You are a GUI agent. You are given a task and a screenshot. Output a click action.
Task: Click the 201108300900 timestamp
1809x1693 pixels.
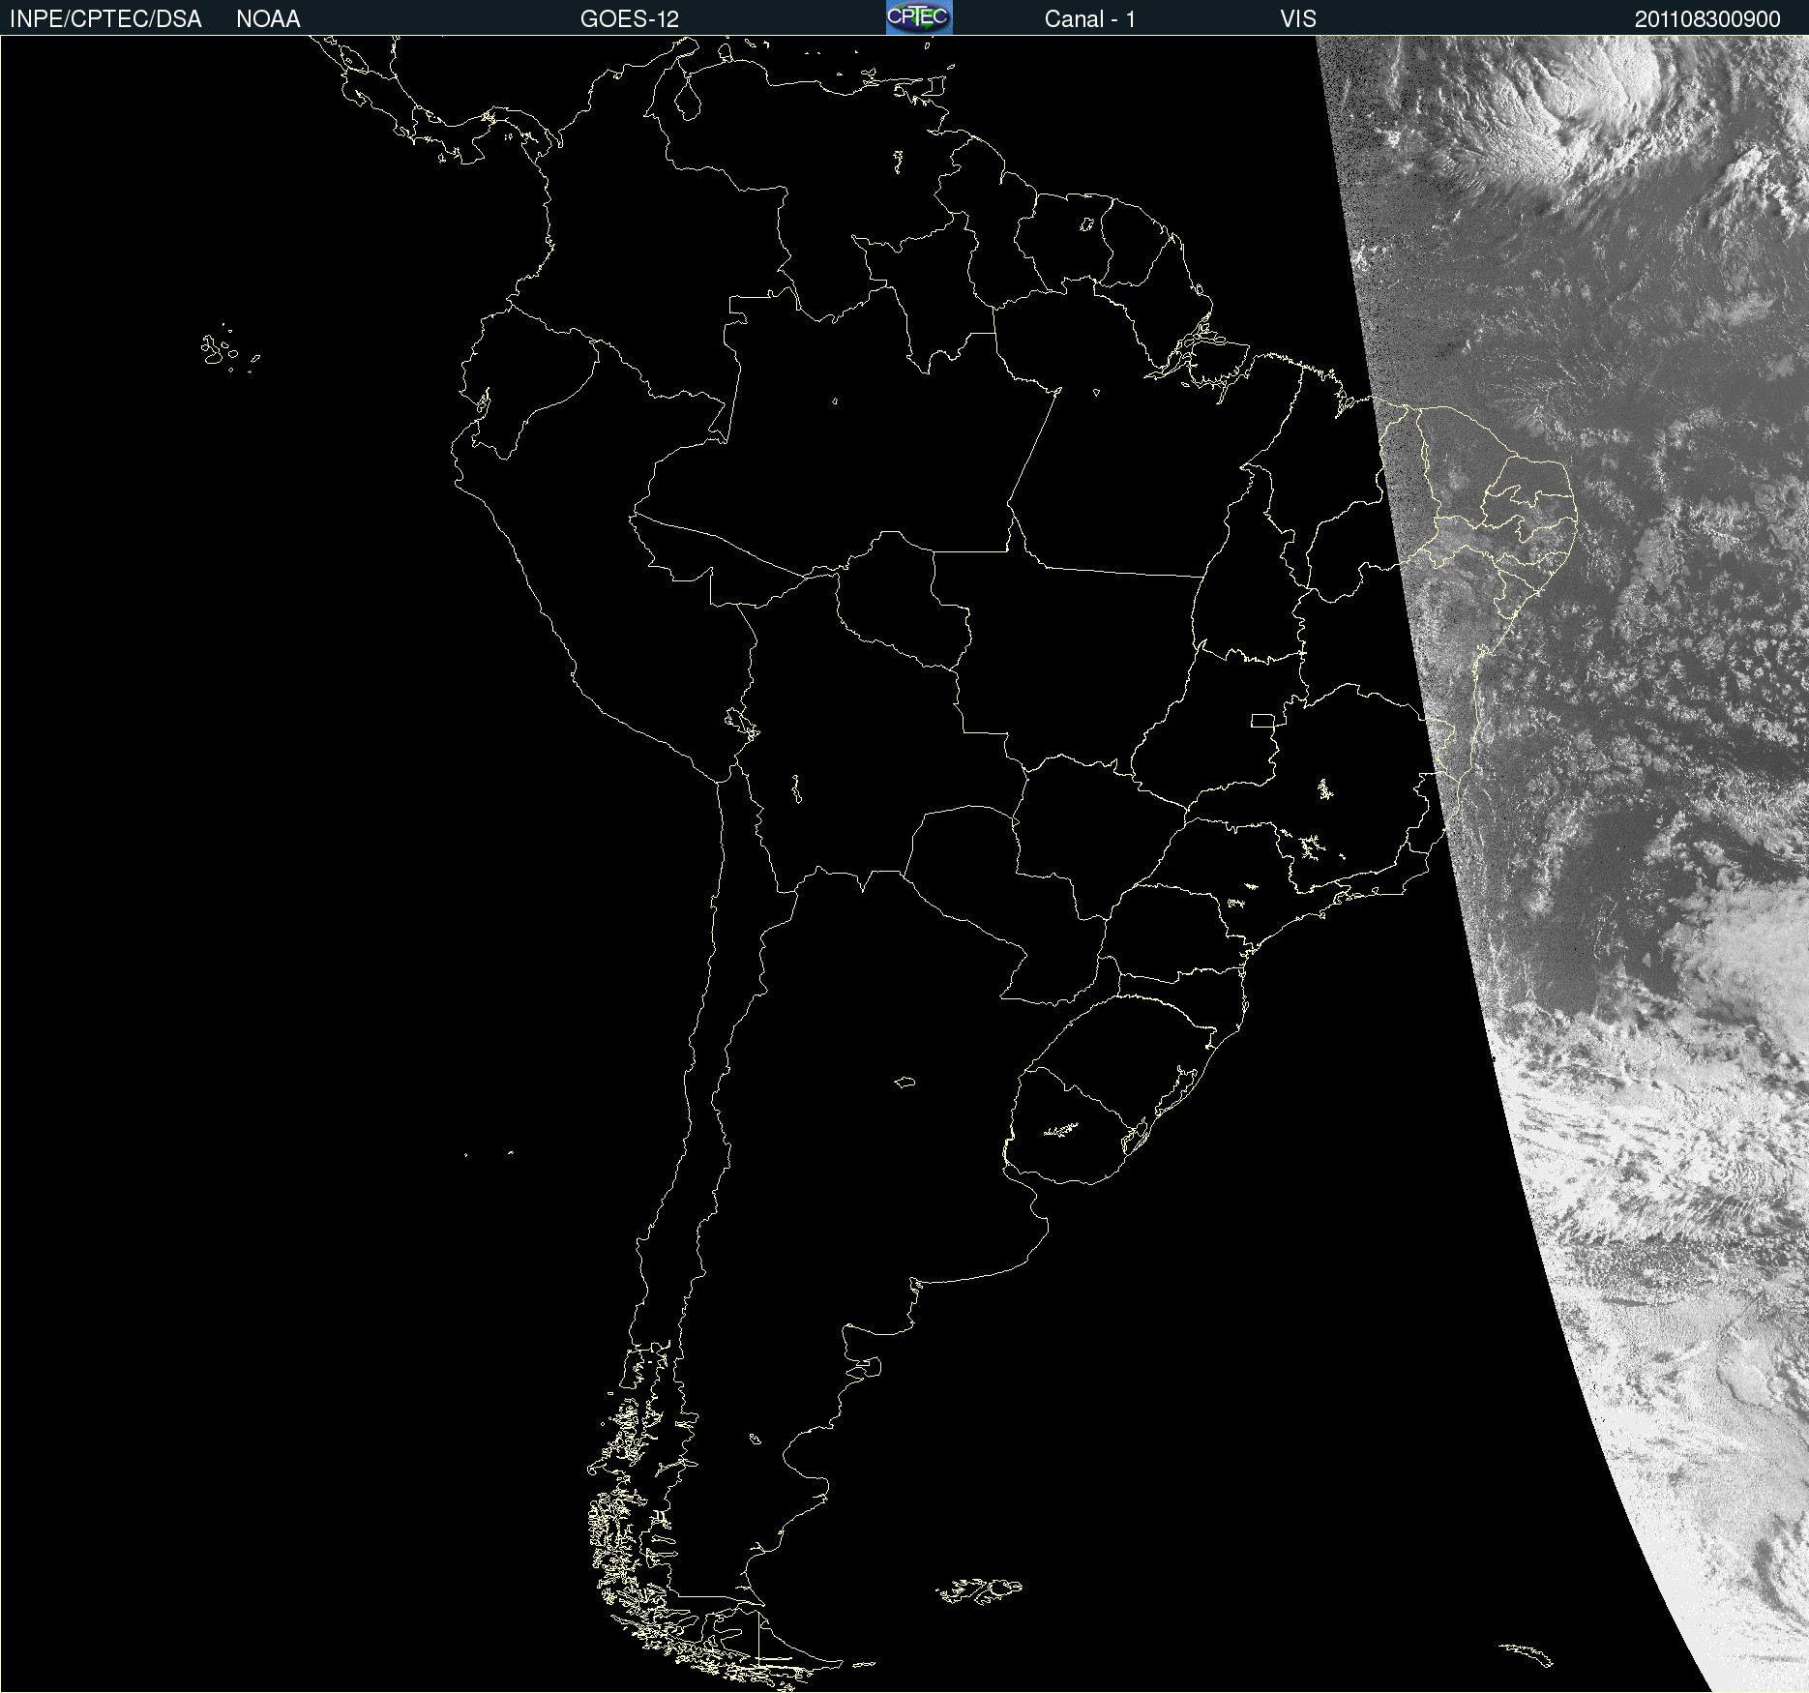pos(1707,19)
